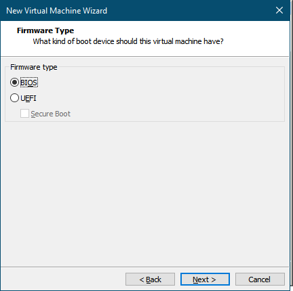Close the New Virtual Machine Wizard window
The width and height of the screenshot is (293, 291).
tap(279, 10)
